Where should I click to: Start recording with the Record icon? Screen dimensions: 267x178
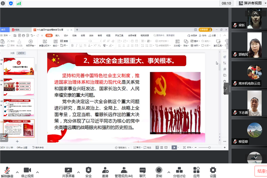[x=159, y=170]
